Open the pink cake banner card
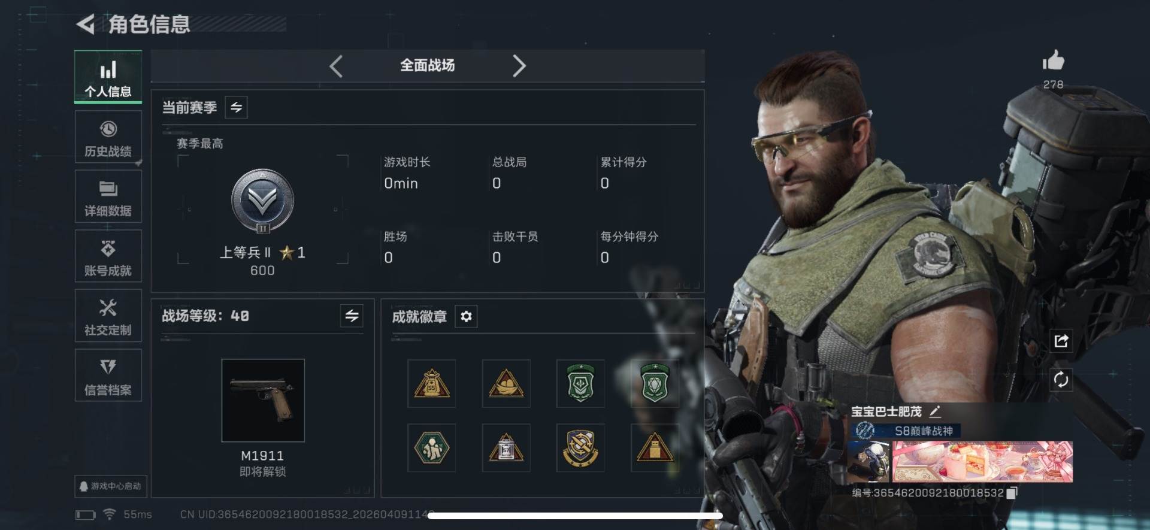Image resolution: width=1150 pixels, height=530 pixels. click(982, 462)
